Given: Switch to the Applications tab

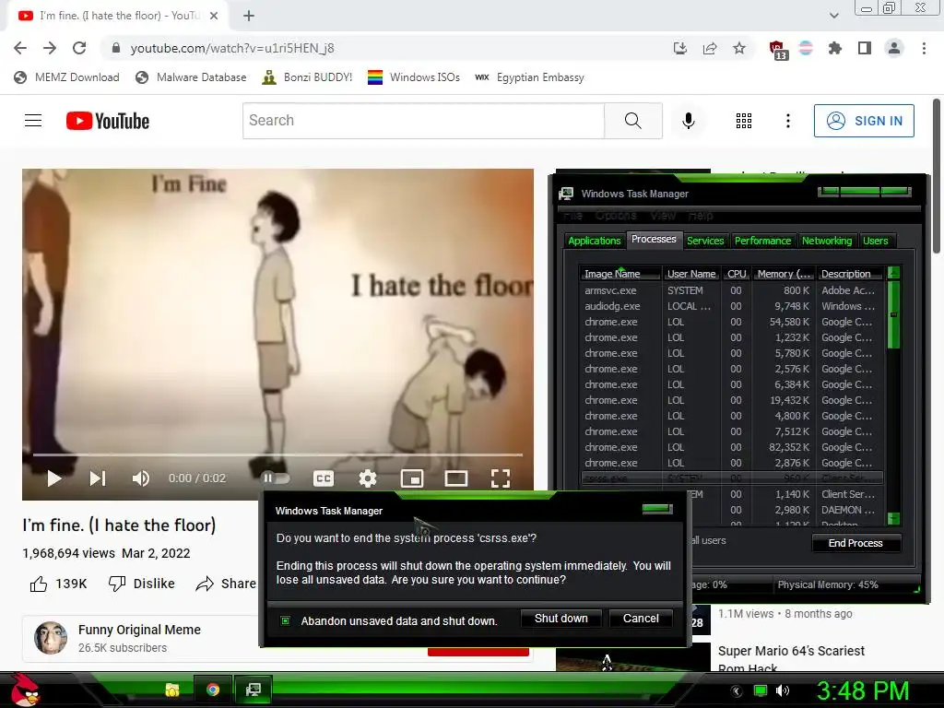Looking at the screenshot, I should pyautogui.click(x=595, y=241).
